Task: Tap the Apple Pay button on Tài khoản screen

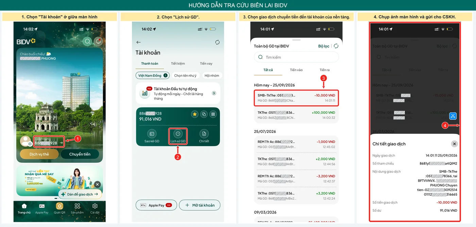Action: (156, 205)
